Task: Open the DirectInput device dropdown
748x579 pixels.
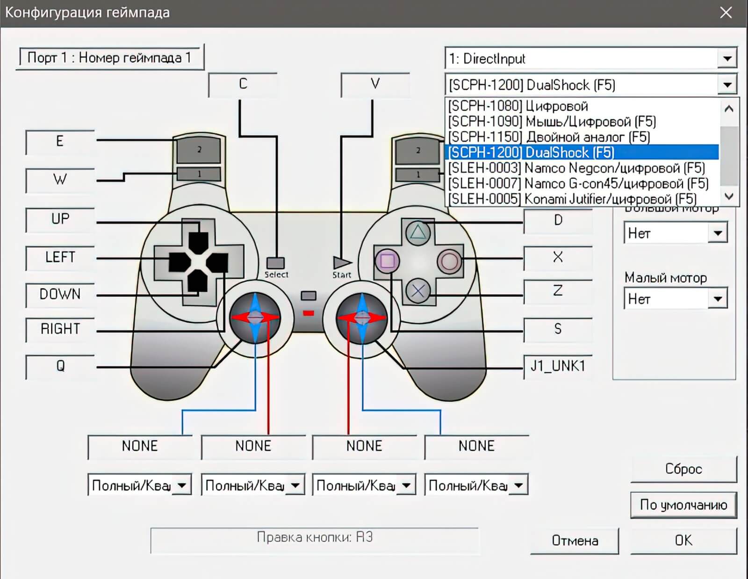Action: click(x=727, y=59)
